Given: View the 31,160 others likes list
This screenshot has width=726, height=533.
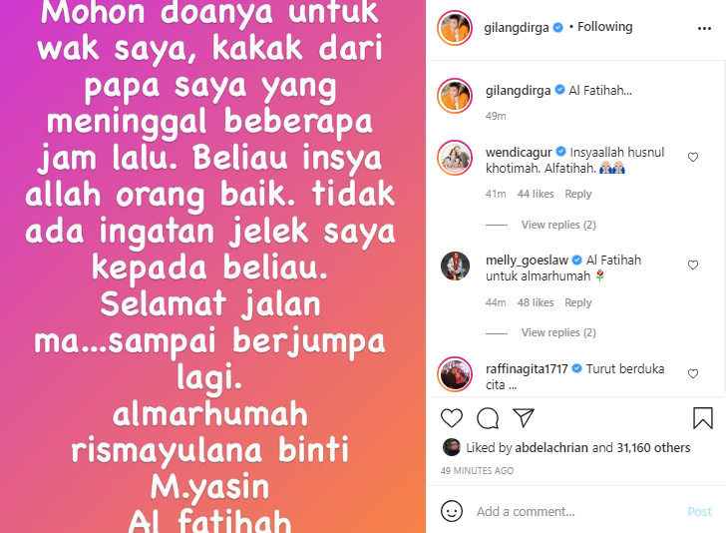Looking at the screenshot, I should pos(653,448).
